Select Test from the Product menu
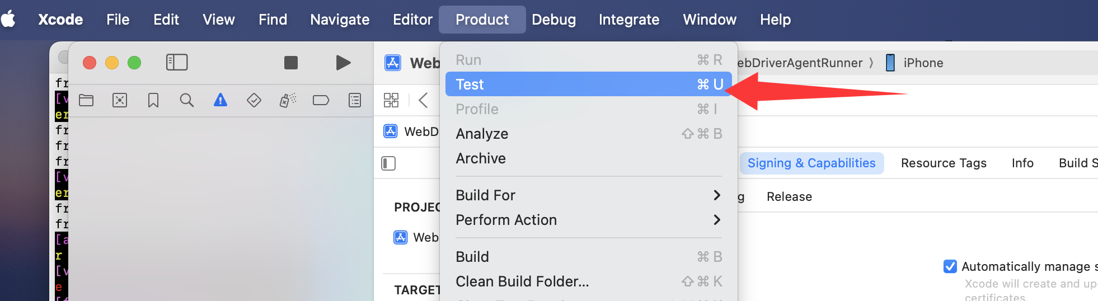The width and height of the screenshot is (1098, 301). 588,84
